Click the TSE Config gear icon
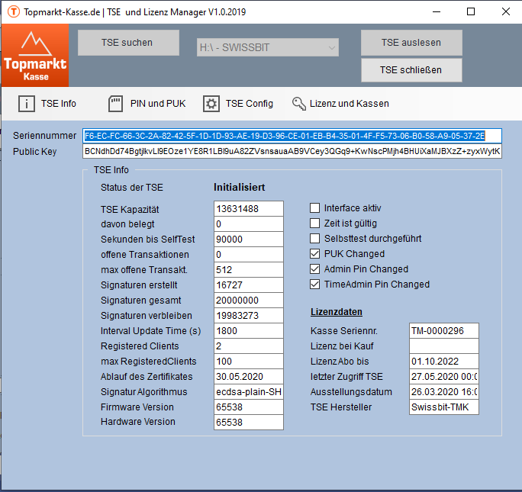This screenshot has height=492, width=522. pos(211,104)
